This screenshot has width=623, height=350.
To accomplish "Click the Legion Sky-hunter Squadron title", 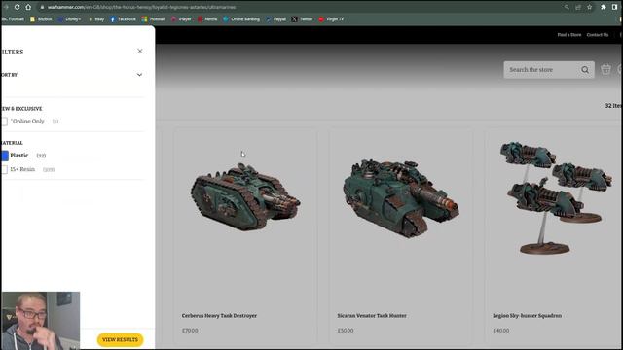I will pyautogui.click(x=528, y=316).
